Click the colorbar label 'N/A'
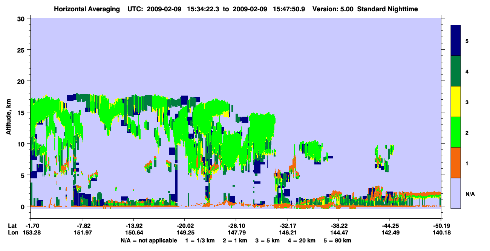Screen dimensions: 490x251 (x=470, y=194)
